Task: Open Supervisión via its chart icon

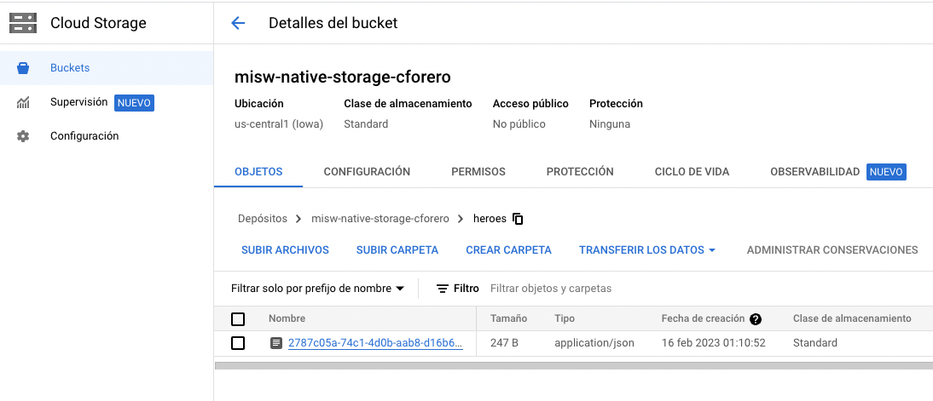Action: tap(23, 103)
